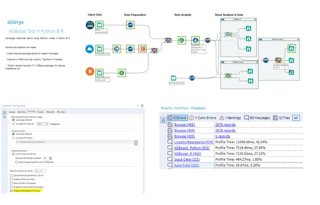Open the Browse (458) link
Image resolution: width=320 pixels, height=205 pixels.
(x=185, y=124)
